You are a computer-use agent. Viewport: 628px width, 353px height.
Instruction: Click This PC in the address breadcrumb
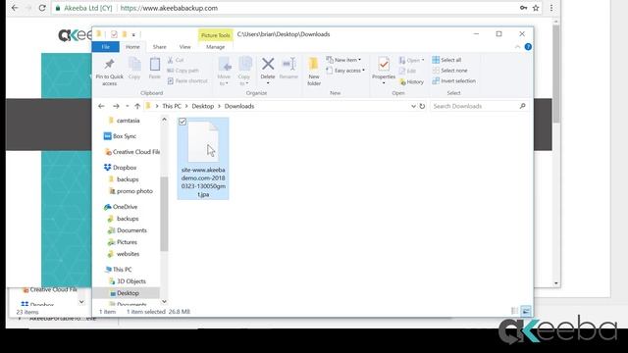click(172, 106)
